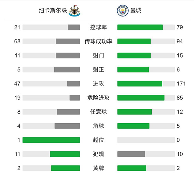
Task: Select the 曼城 team name
Action: (136, 11)
